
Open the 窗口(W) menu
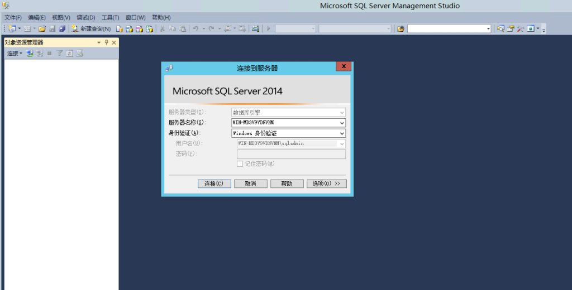click(135, 17)
